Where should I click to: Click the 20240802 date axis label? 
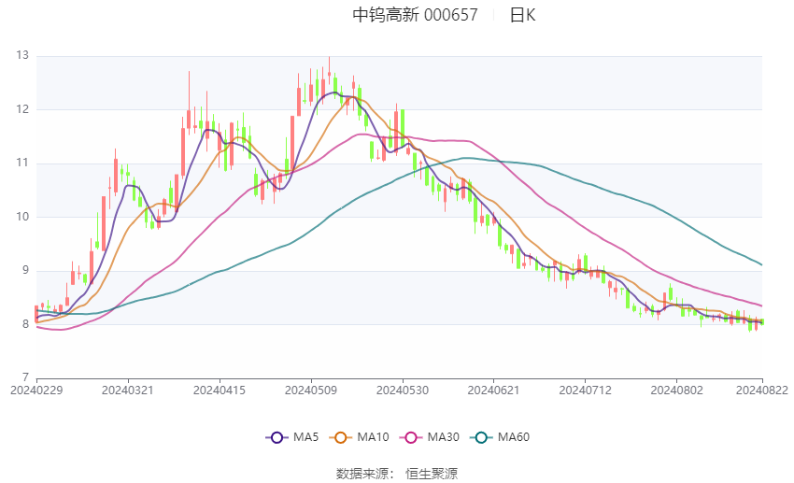pos(677,391)
